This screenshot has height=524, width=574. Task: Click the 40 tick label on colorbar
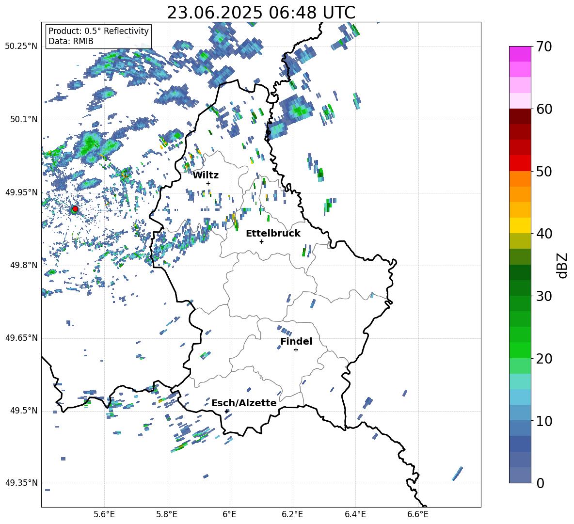click(544, 234)
